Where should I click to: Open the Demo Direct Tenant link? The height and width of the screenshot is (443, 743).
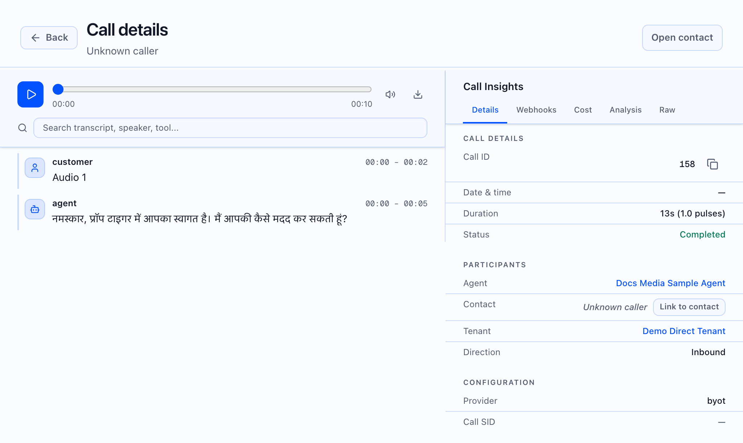pyautogui.click(x=684, y=331)
